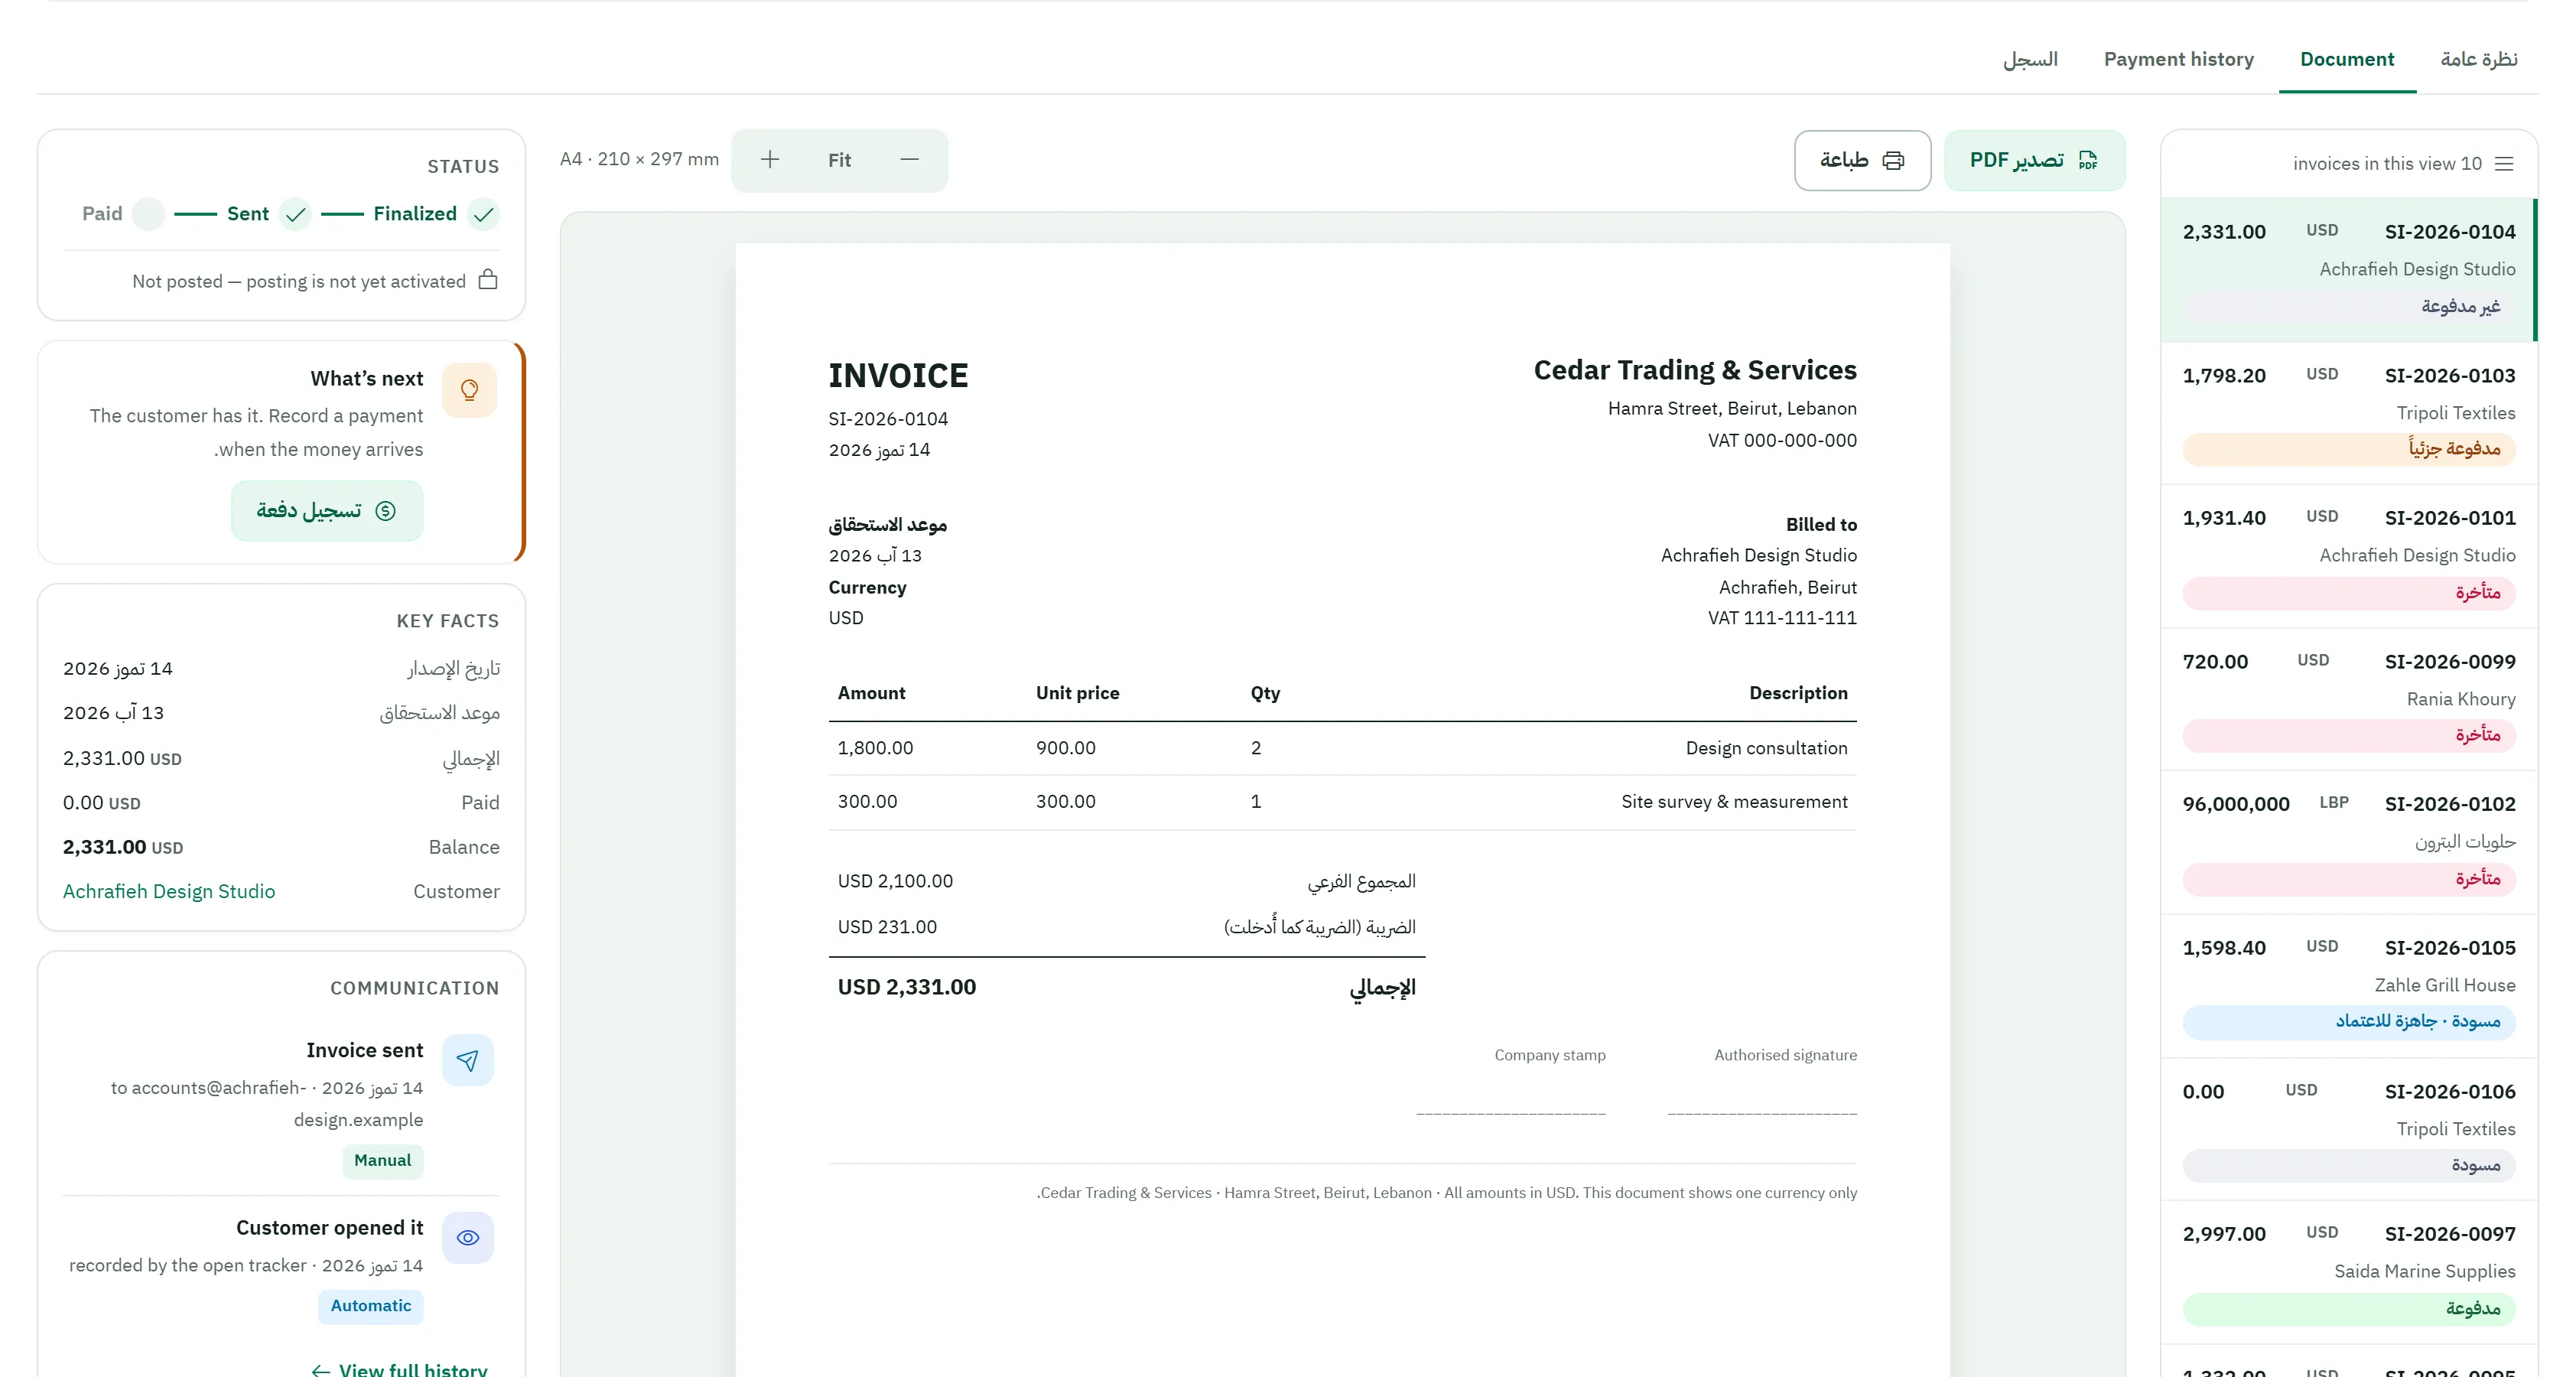Open the invoice list menu icon
This screenshot has width=2576, height=1377.
tap(2504, 164)
